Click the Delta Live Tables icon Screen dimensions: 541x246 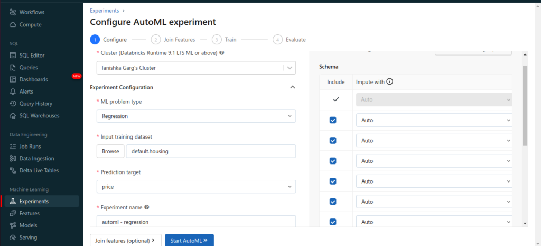pos(13,170)
